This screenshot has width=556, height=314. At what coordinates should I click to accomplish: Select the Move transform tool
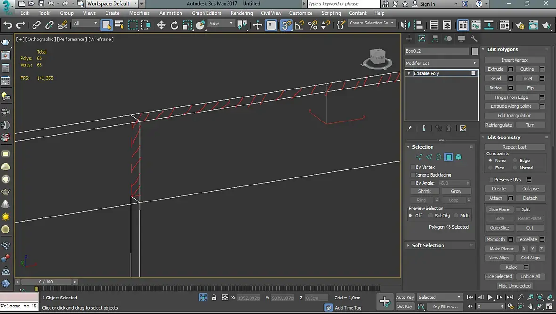(161, 25)
